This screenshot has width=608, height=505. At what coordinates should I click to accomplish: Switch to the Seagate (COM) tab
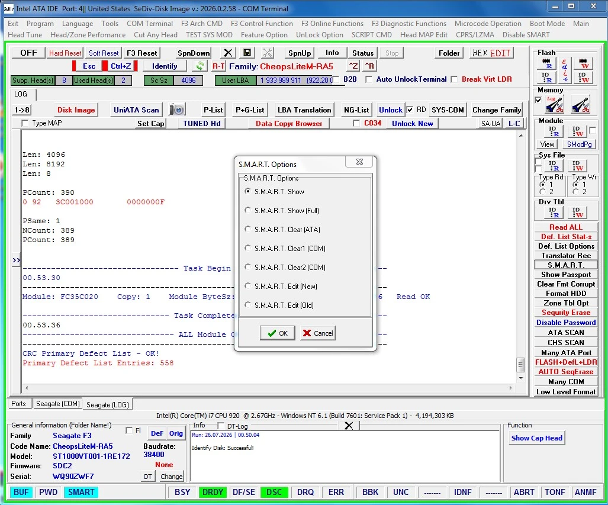pos(58,404)
